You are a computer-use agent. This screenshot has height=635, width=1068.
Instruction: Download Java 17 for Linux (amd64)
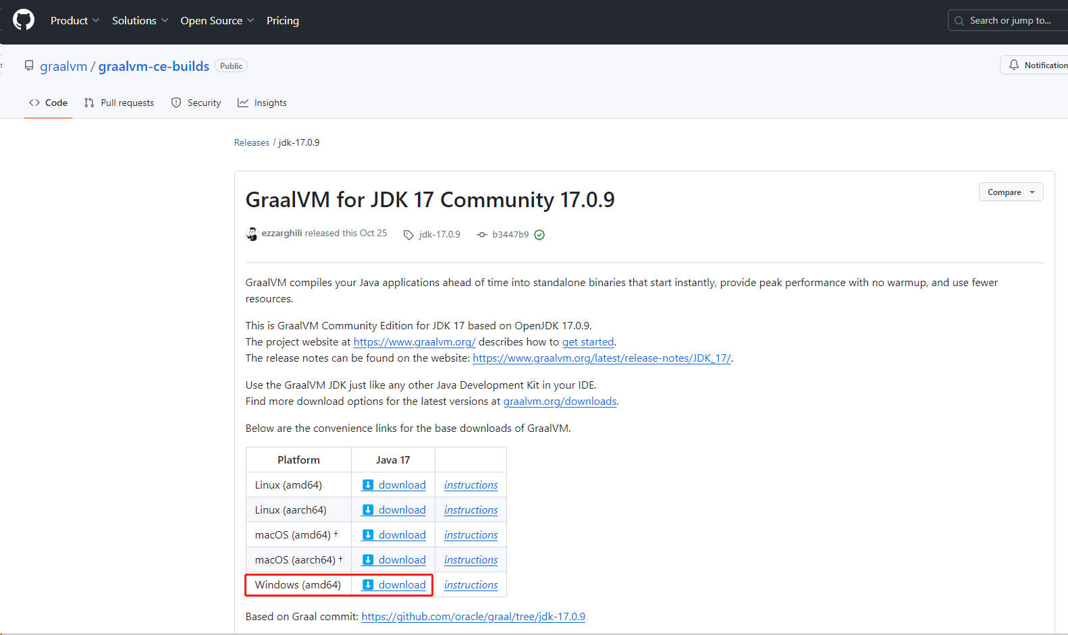click(x=394, y=485)
